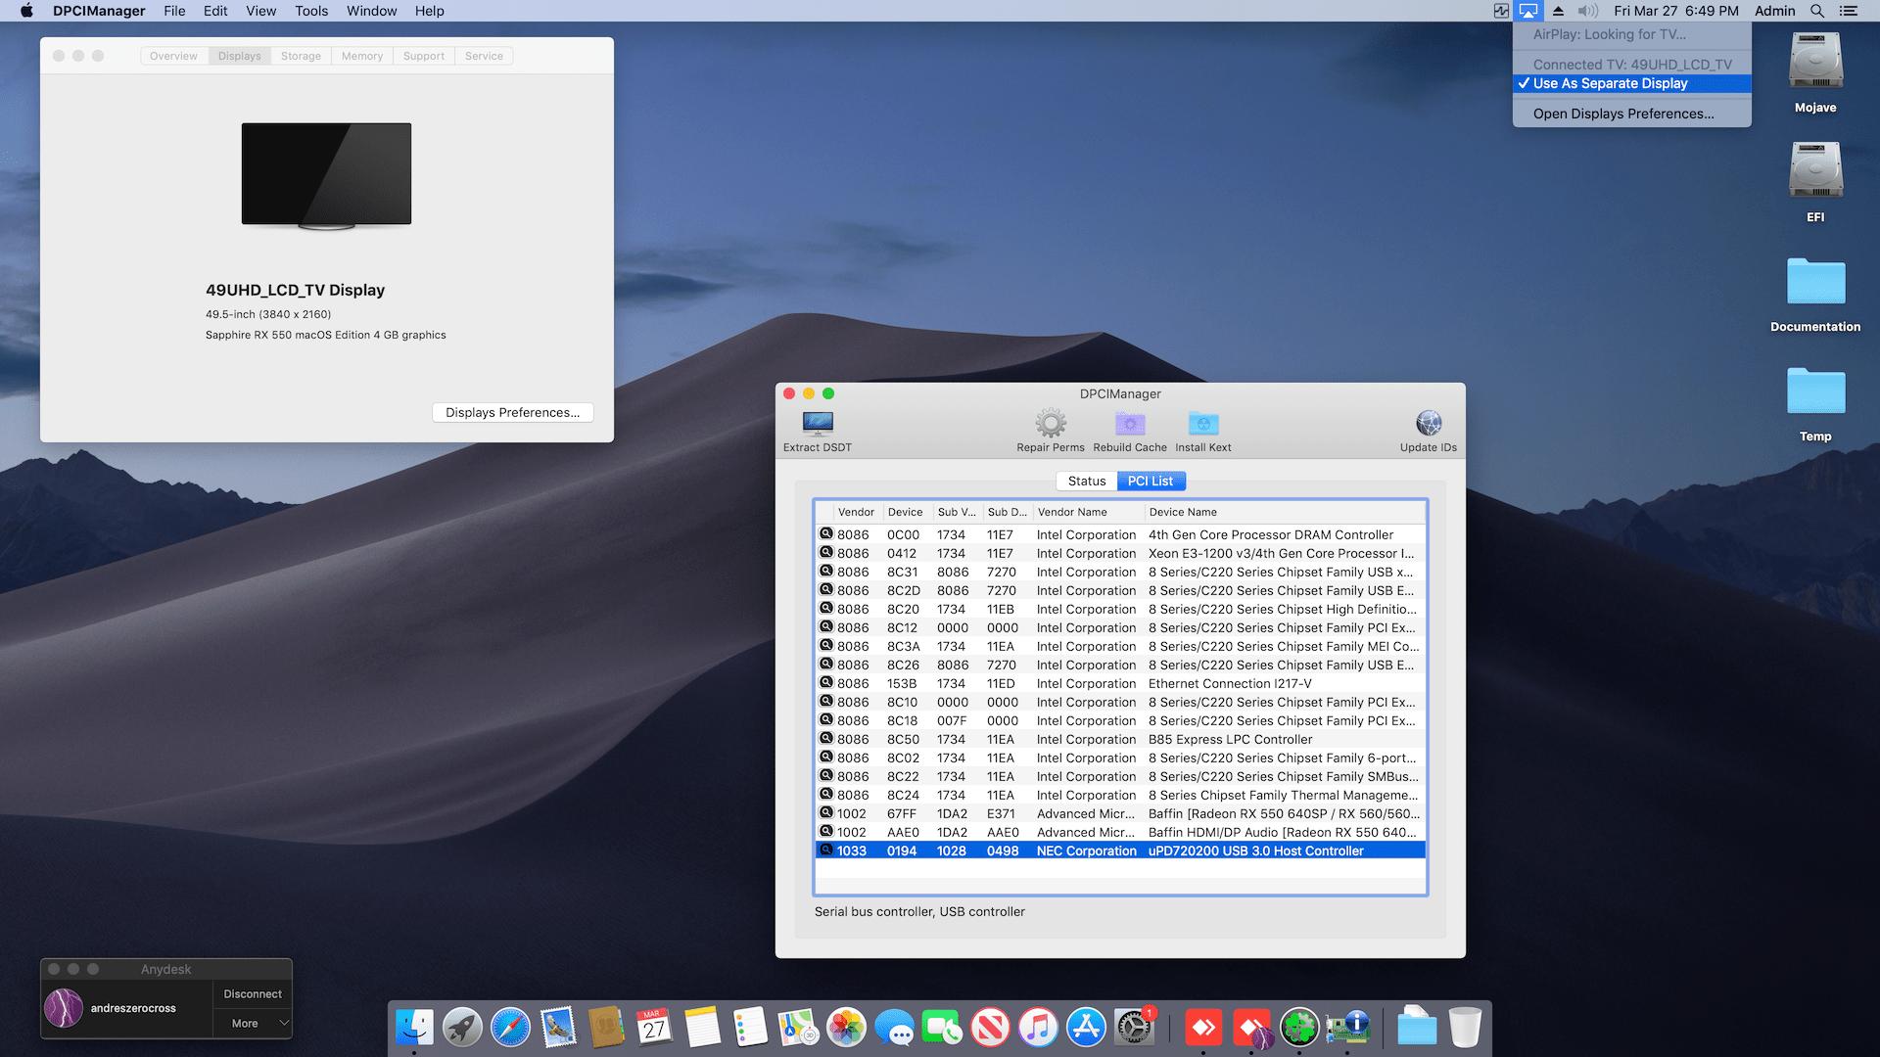The height and width of the screenshot is (1057, 1880).
Task: Switch to Status segment
Action: [1086, 481]
